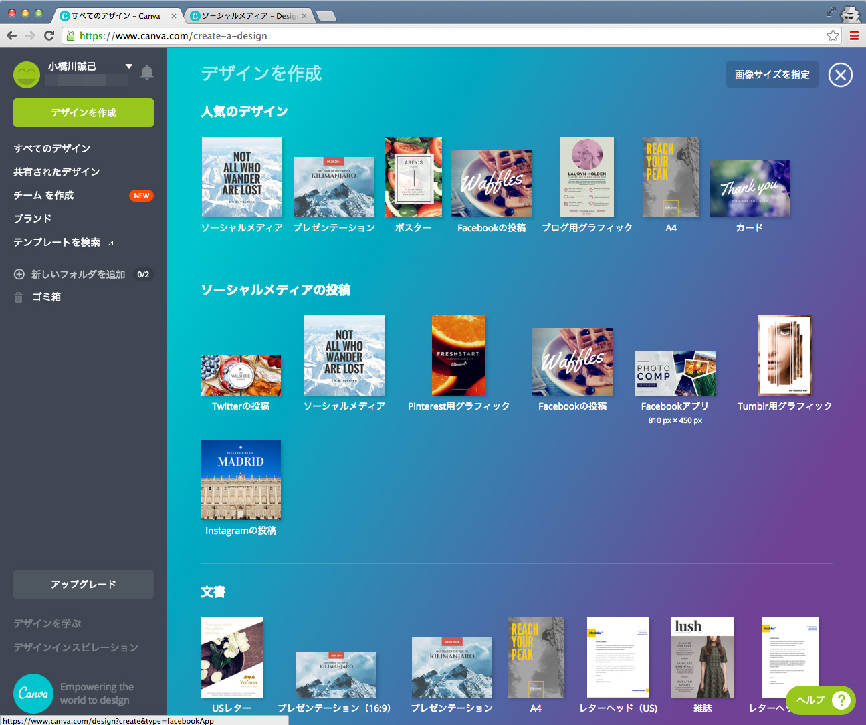Select the Facebookアプリ Photo Comp thumbnail
The width and height of the screenshot is (866, 725).
[675, 373]
